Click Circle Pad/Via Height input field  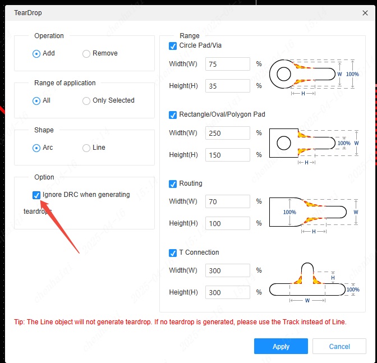227,86
